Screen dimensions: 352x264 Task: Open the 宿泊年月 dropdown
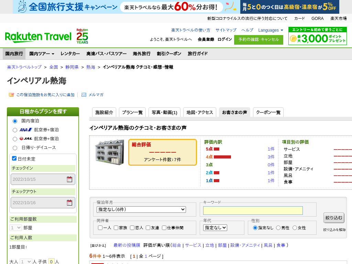141,209
